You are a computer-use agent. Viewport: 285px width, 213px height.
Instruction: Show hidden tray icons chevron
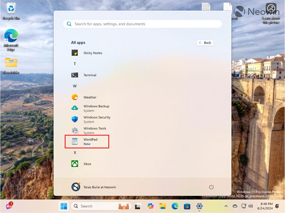[x=226, y=206]
